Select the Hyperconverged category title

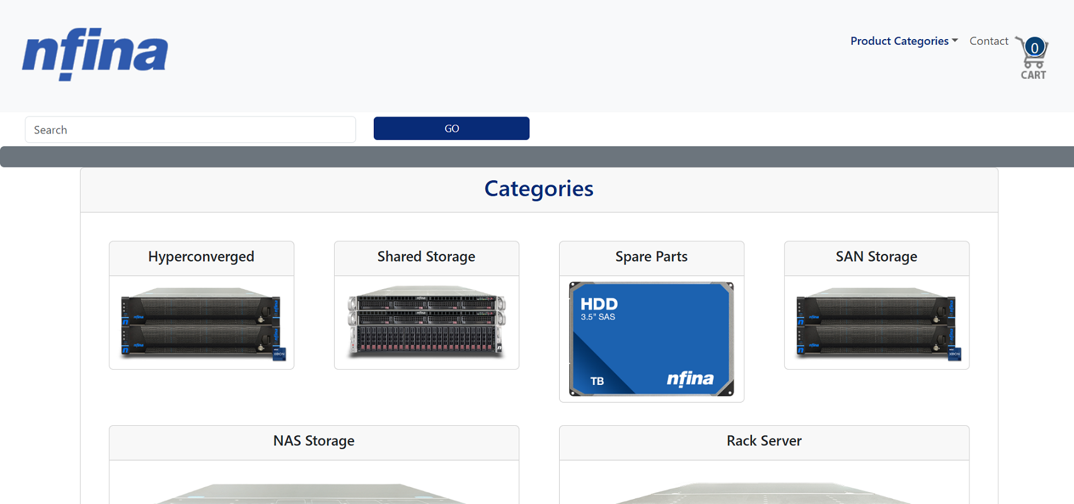(201, 257)
